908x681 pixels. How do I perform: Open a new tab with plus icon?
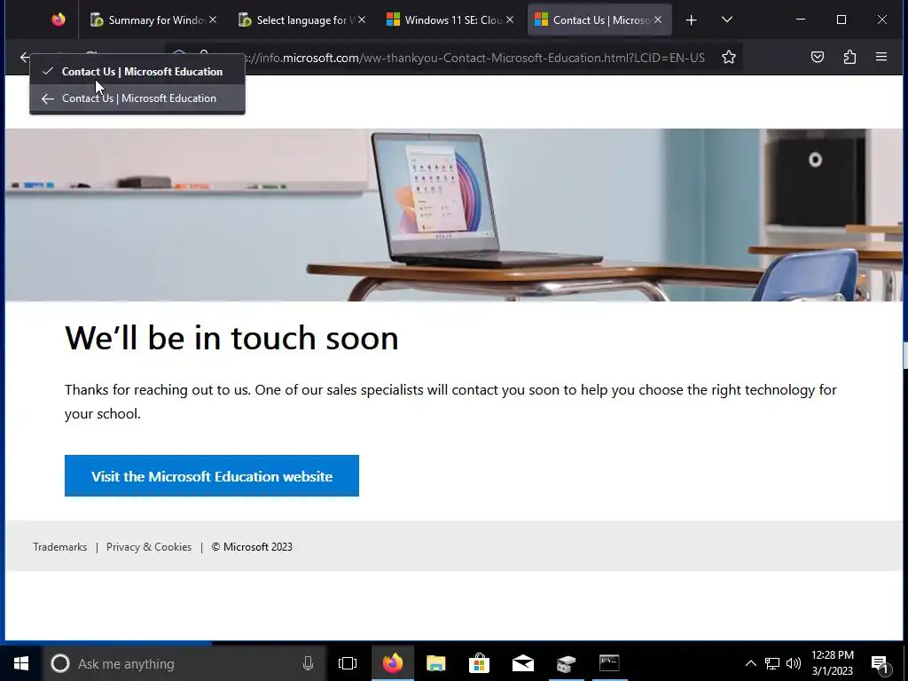pos(691,20)
